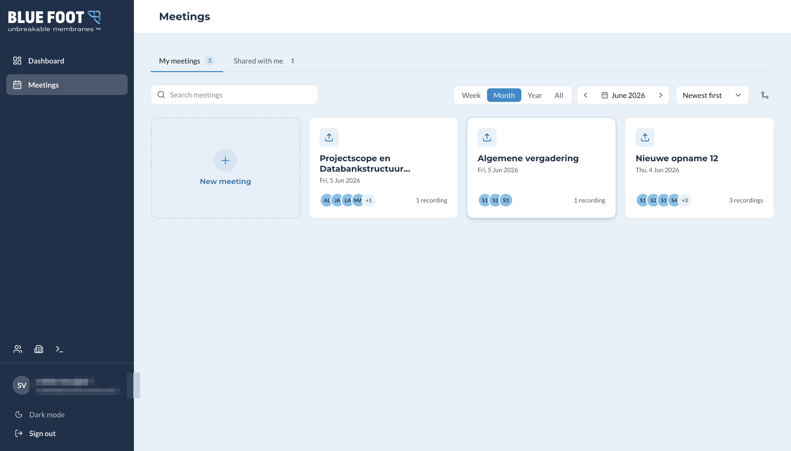Open the June 2026 date picker
Screen dimensions: 791x451
[623, 95]
